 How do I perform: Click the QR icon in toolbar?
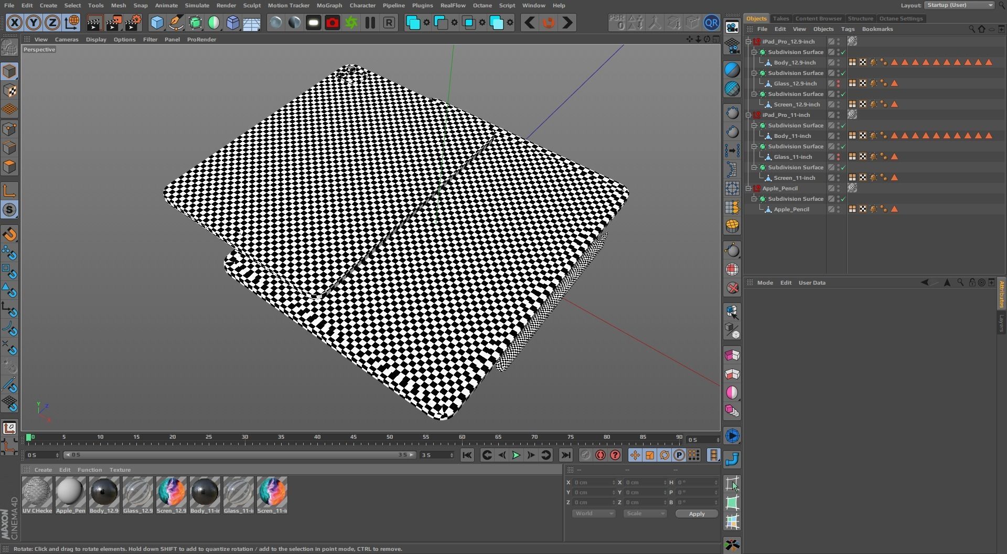(711, 23)
